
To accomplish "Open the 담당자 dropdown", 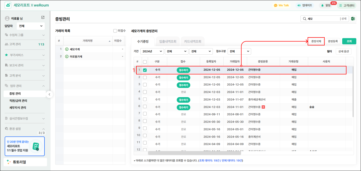I will pos(31,26).
